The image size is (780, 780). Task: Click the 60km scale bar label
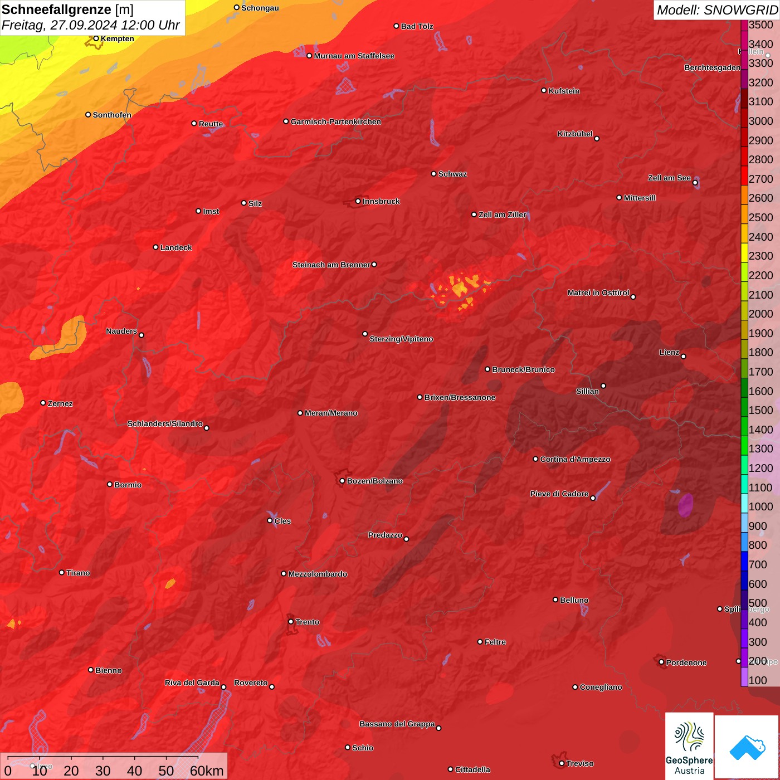207,771
